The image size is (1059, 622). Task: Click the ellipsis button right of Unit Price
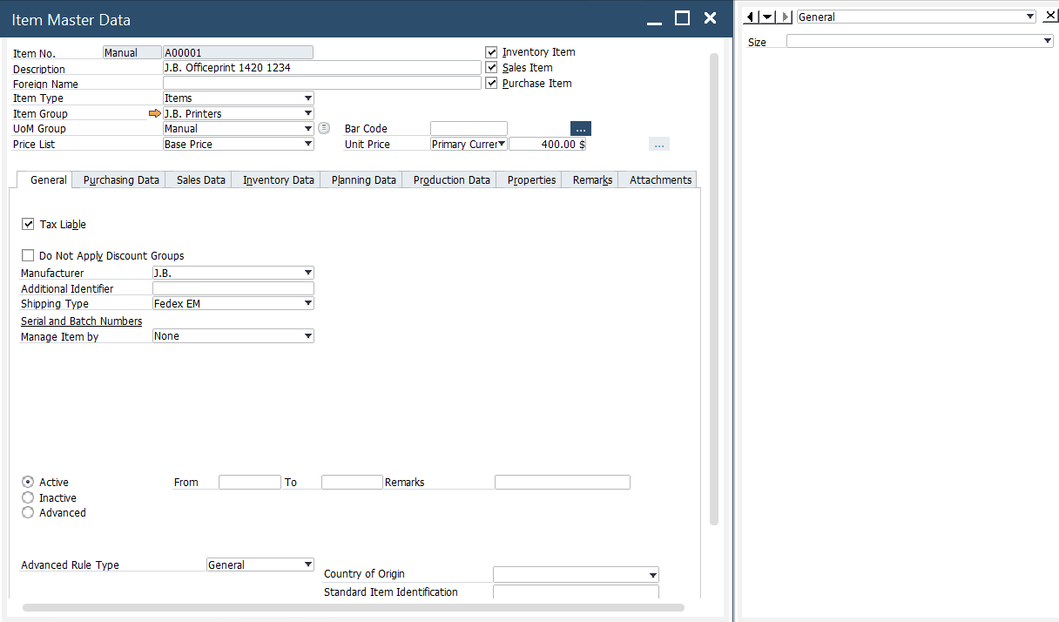[659, 144]
